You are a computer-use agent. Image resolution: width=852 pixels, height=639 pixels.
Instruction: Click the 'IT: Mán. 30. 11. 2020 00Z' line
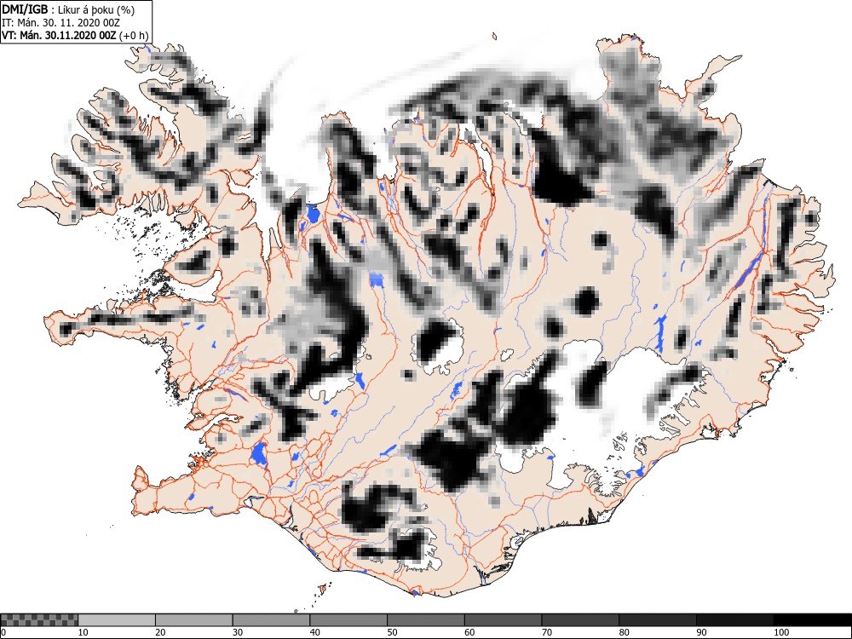(60, 23)
